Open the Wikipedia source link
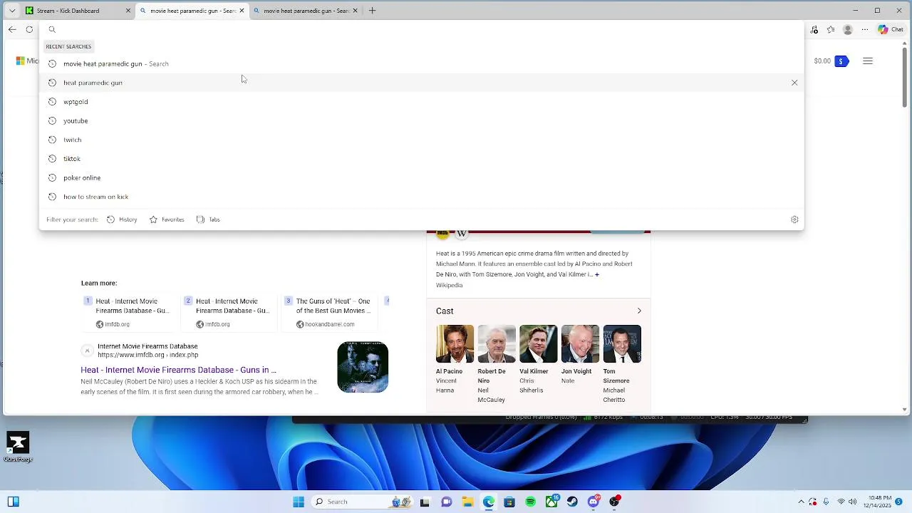The height and width of the screenshot is (513, 912). coord(449,285)
